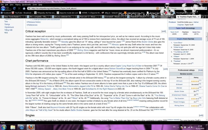Switch to life = complete. tab
This screenshot has height=130, width=208.
[x=38, y=17]
